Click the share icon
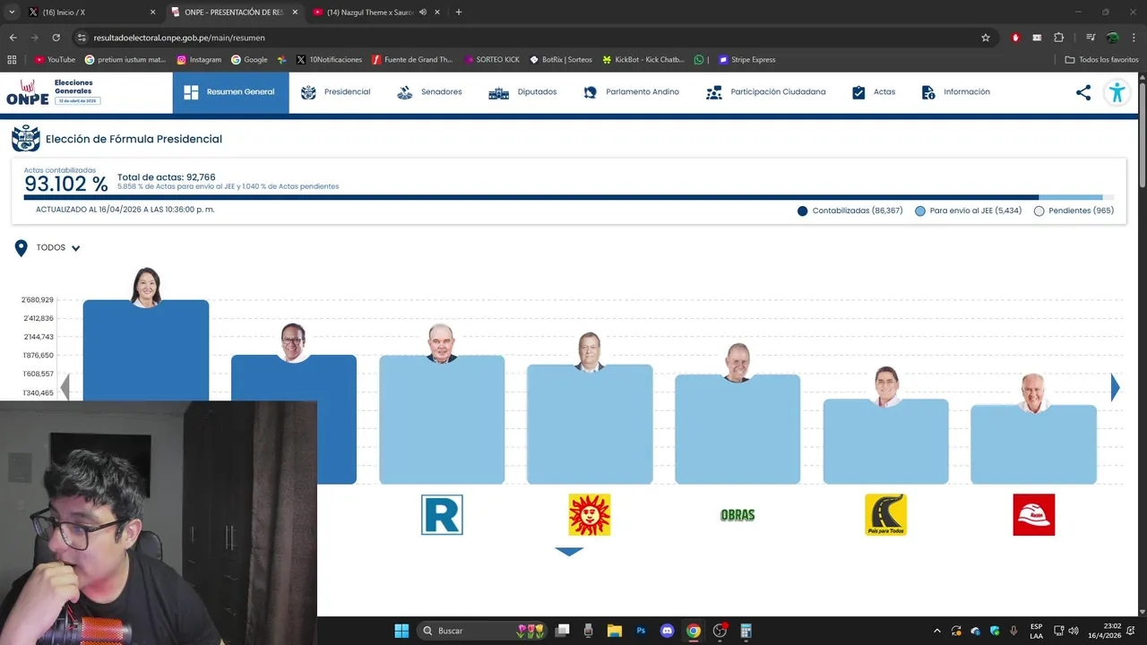The height and width of the screenshot is (645, 1147). click(1083, 92)
